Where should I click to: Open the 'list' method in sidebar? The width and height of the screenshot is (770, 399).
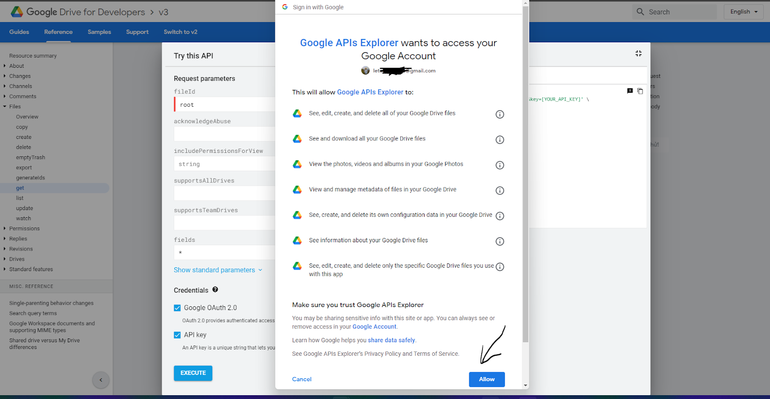pyautogui.click(x=19, y=198)
